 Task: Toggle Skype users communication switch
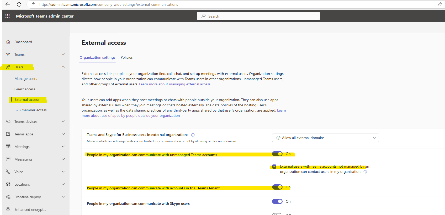(277, 201)
